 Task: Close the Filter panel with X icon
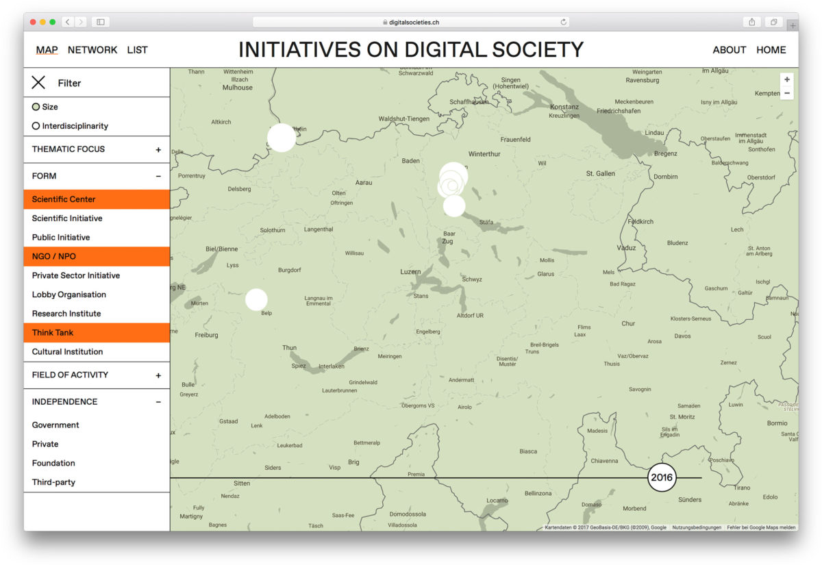[x=39, y=83]
